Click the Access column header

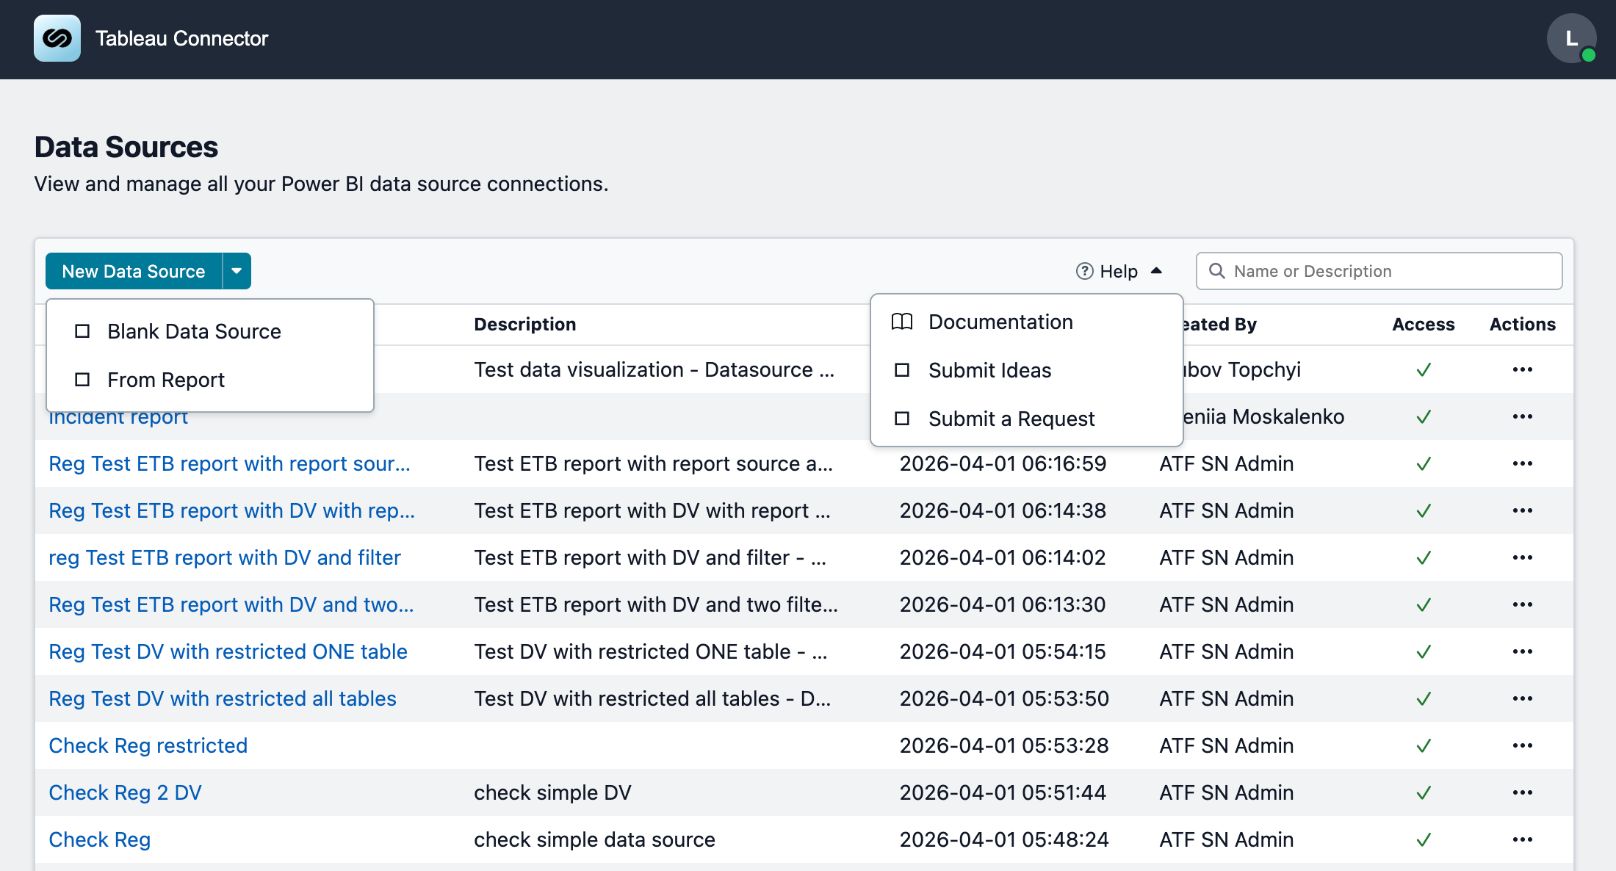click(x=1423, y=324)
